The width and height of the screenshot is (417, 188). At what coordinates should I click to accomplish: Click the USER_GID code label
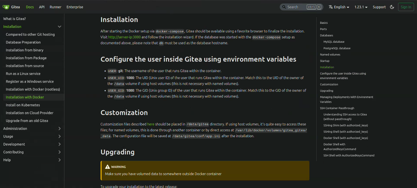coord(116,91)
